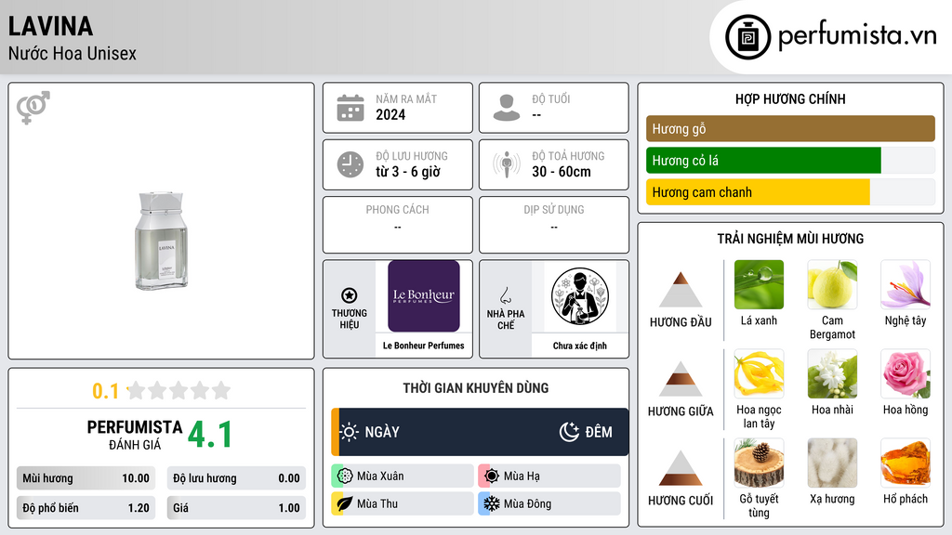This screenshot has height=535, width=952.
Task: Click the Phong cách box
Action: [398, 225]
